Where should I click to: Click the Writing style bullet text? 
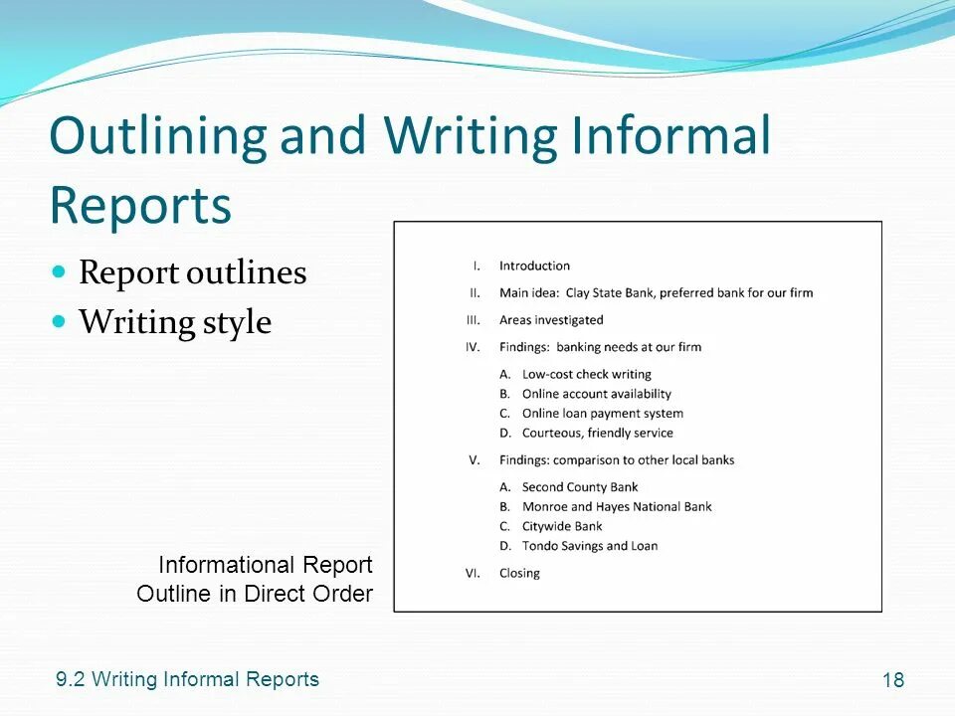coord(174,322)
